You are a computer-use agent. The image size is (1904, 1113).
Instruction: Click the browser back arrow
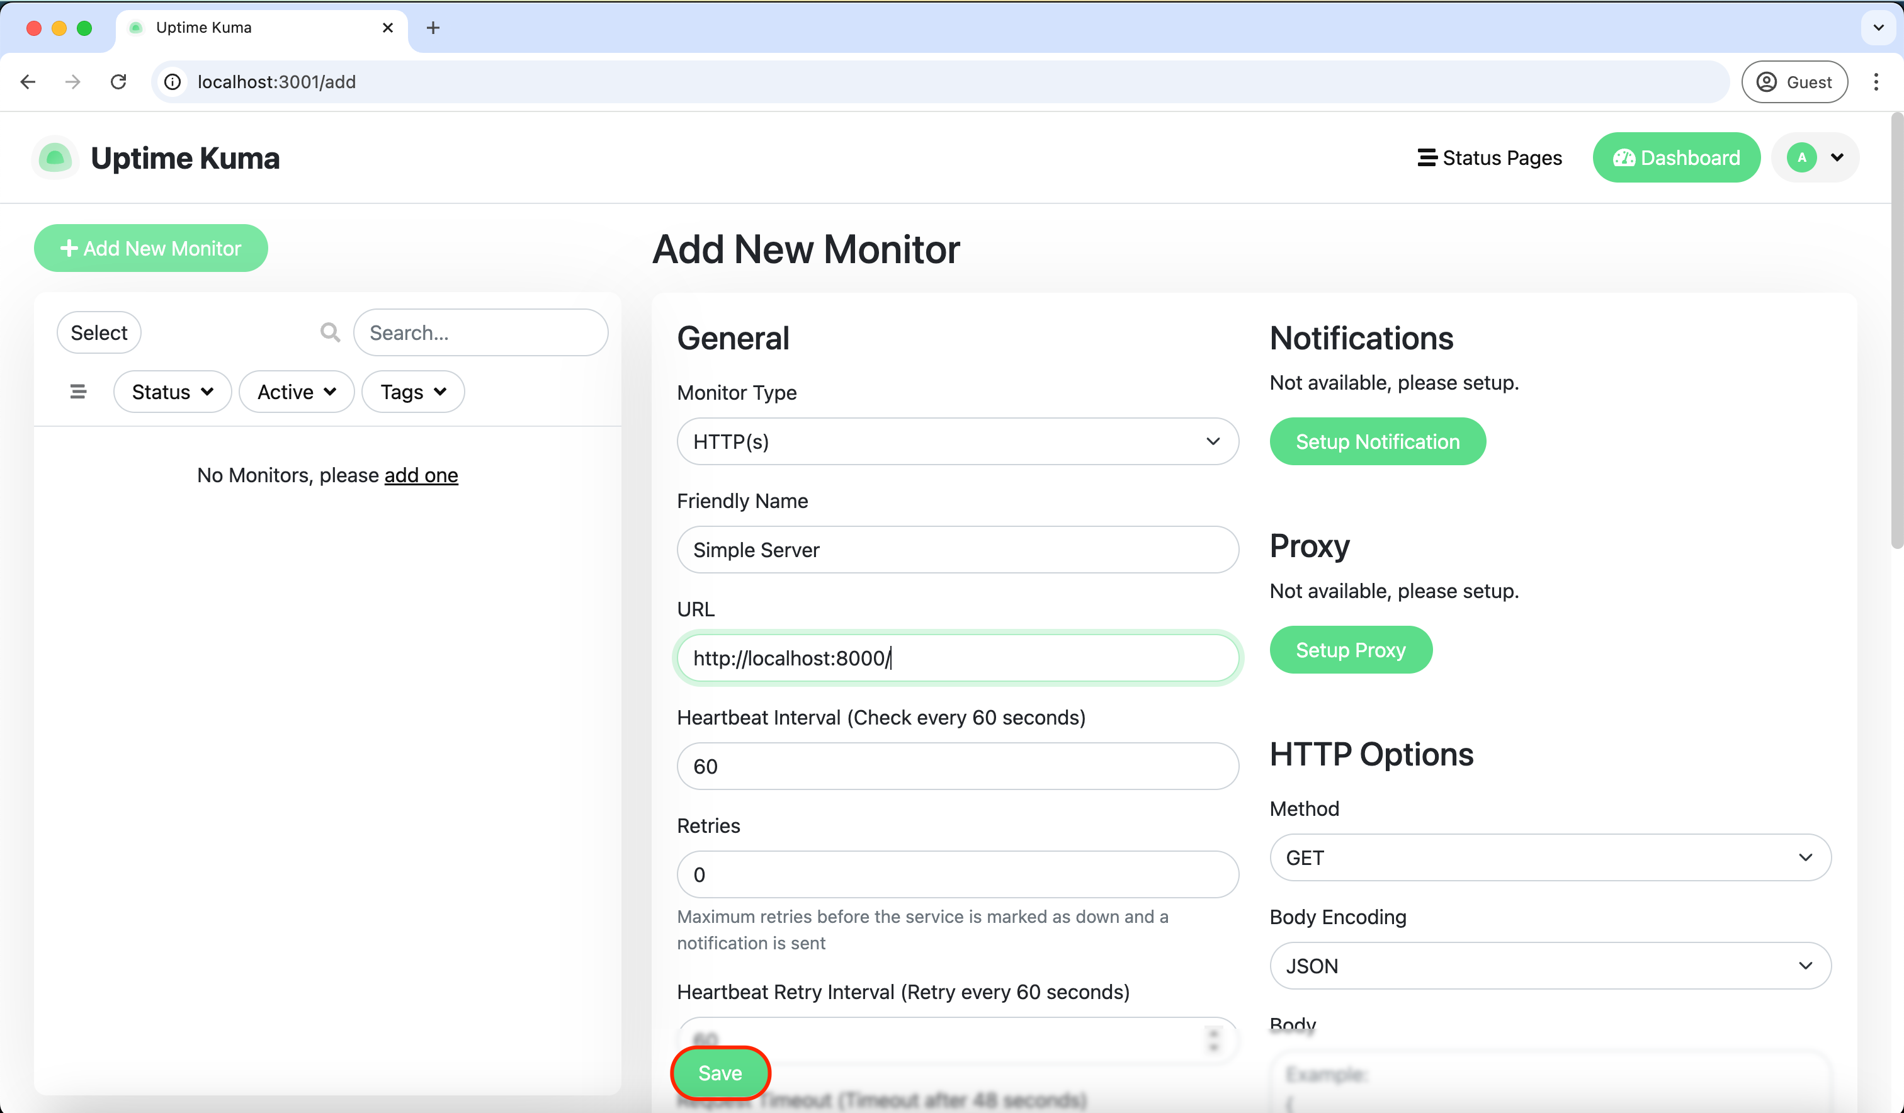[28, 82]
